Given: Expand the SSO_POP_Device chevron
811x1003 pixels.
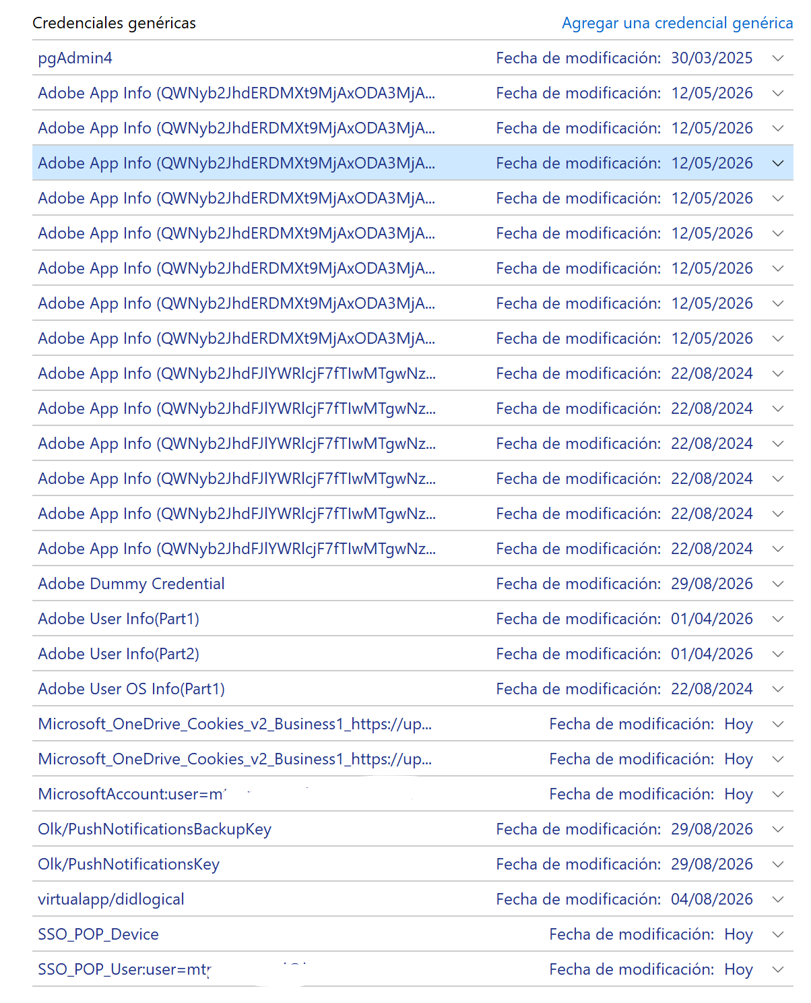Looking at the screenshot, I should tap(778, 934).
